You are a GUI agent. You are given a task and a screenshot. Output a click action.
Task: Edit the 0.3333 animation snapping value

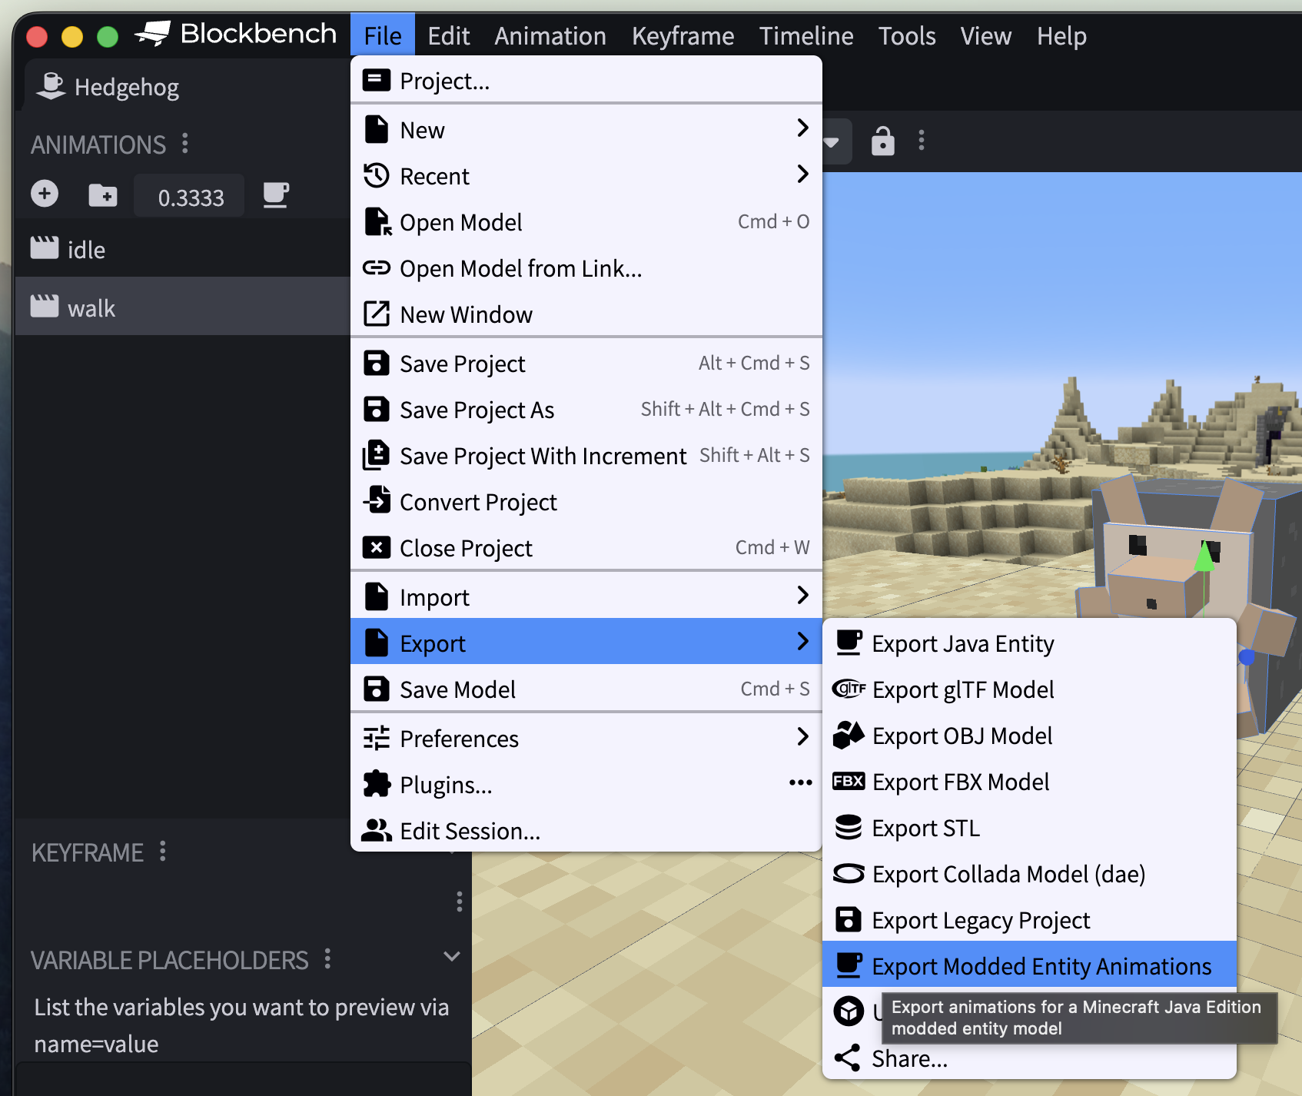(188, 196)
